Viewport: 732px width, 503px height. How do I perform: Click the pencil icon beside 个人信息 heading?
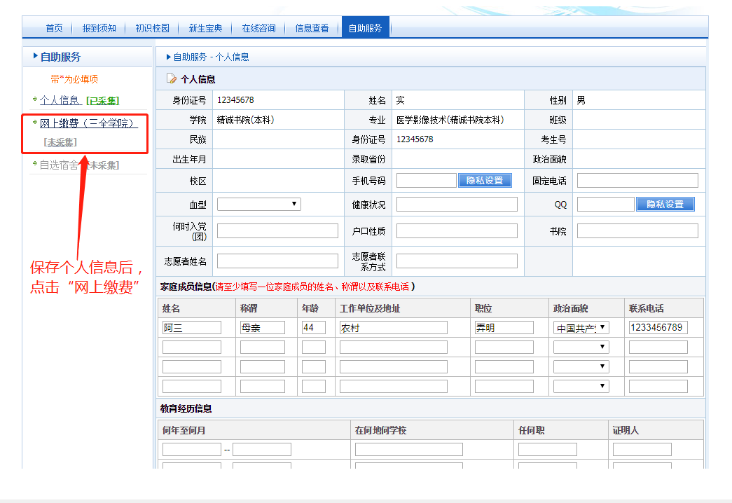pos(172,79)
